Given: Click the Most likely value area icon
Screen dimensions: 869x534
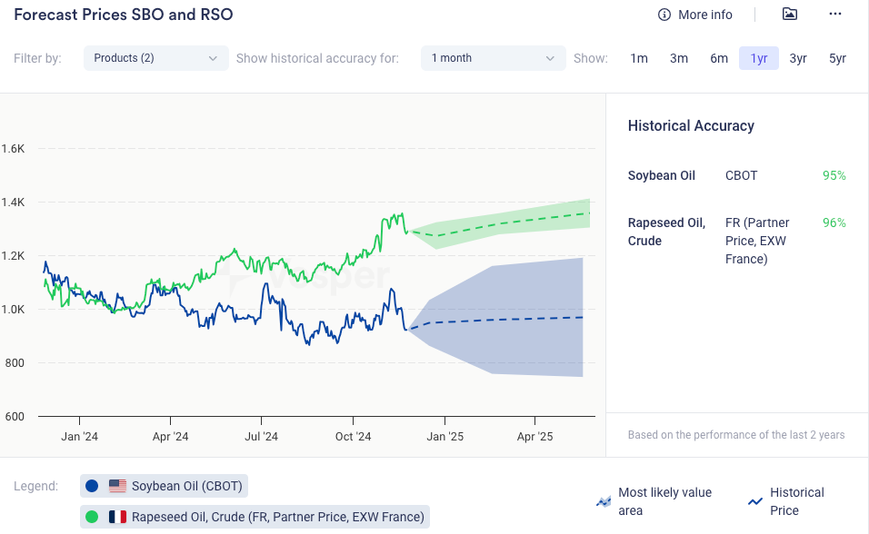Looking at the screenshot, I should pos(603,500).
